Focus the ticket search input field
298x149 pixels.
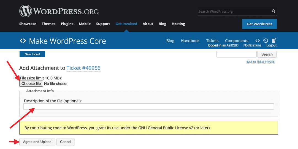pos(237,54)
